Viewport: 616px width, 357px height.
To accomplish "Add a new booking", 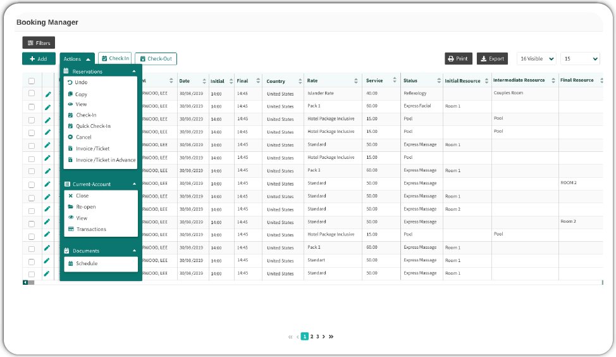I will point(39,59).
